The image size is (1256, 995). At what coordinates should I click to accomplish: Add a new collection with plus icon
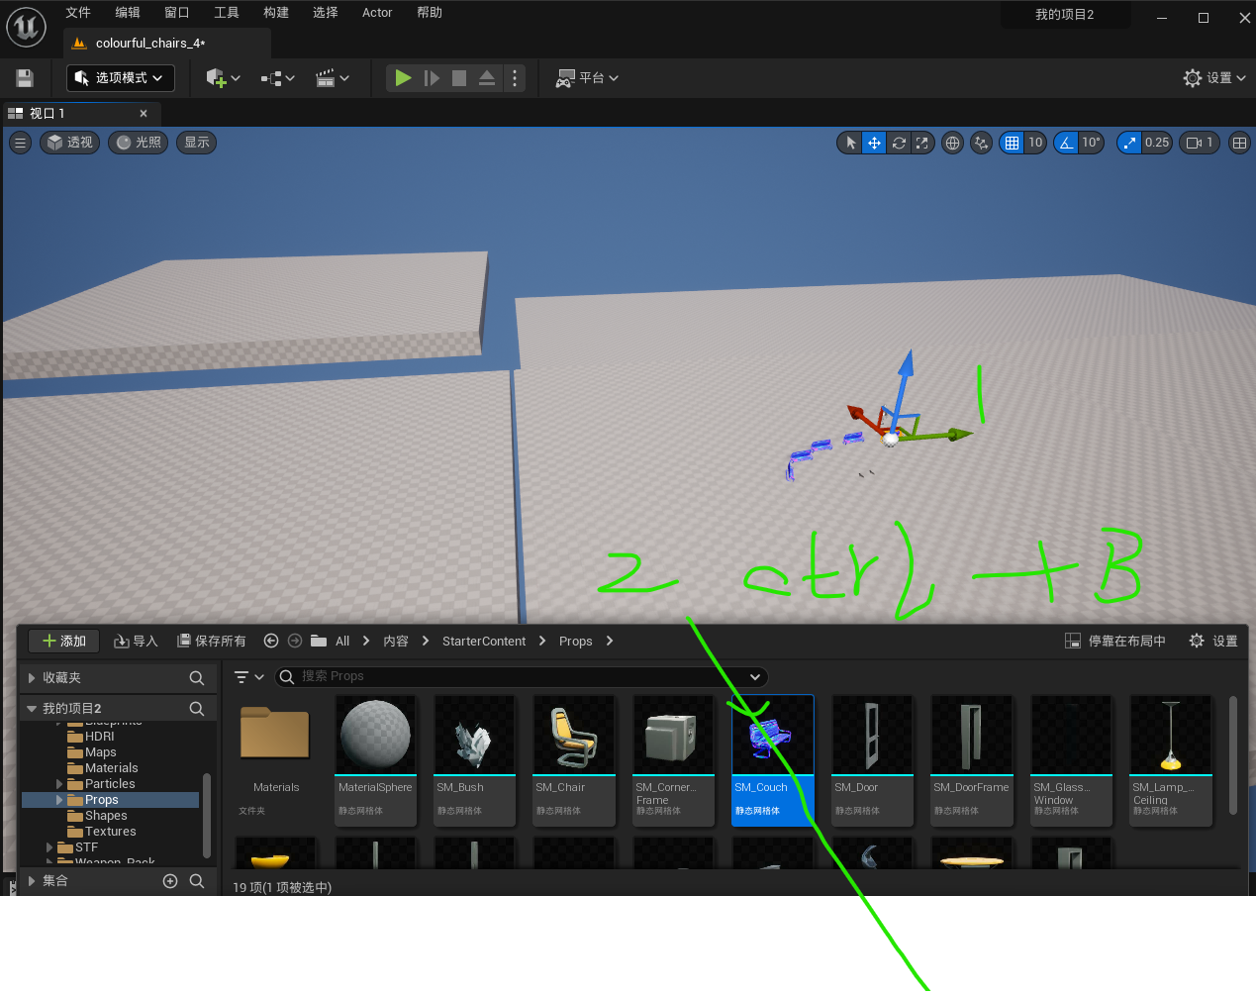coord(170,881)
